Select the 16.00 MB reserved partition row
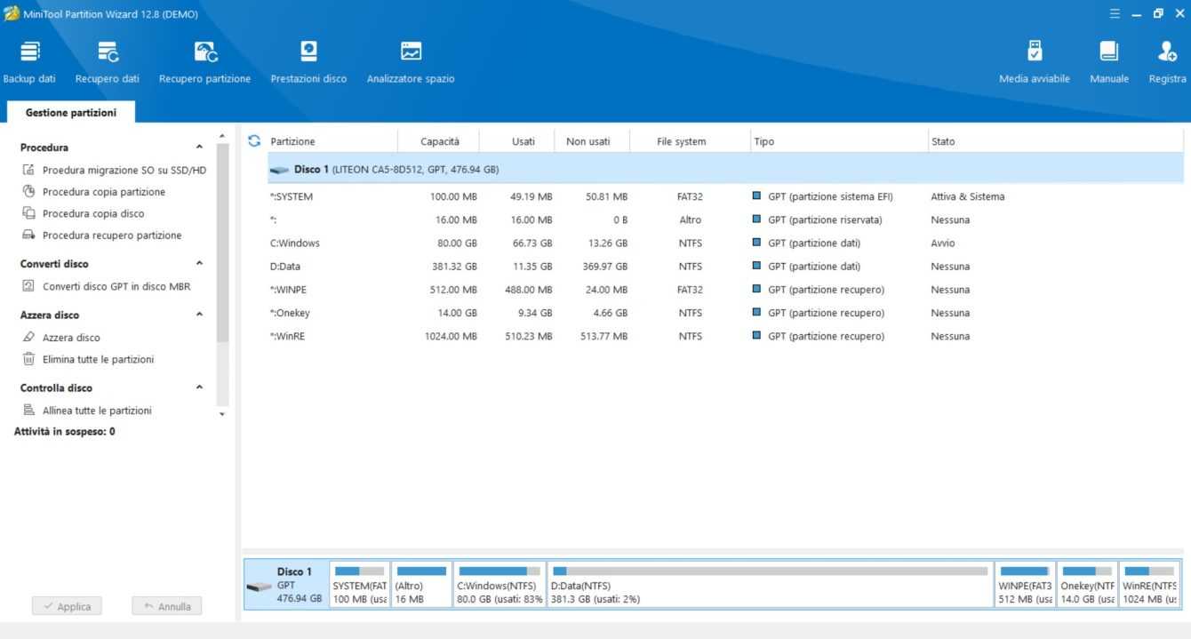Screen dimensions: 1191x639 point(725,220)
